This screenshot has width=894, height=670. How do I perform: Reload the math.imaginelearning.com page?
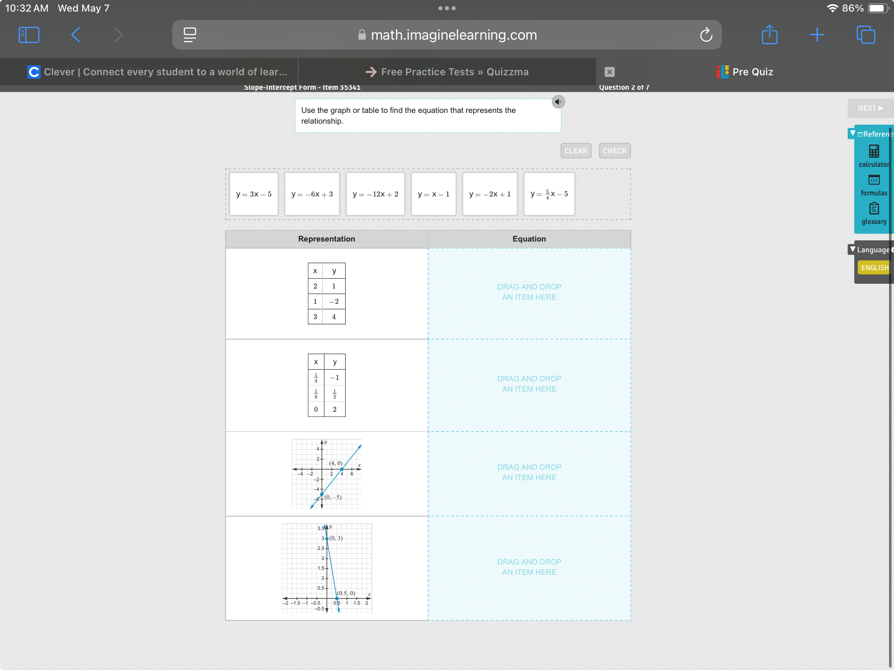click(x=706, y=35)
